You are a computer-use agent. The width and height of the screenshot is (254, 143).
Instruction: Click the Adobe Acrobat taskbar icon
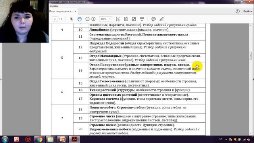(x=74, y=139)
